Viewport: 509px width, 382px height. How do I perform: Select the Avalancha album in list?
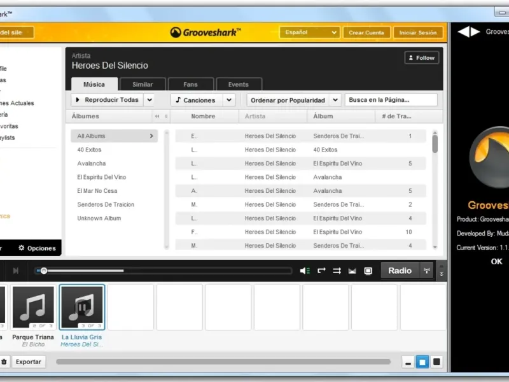coord(92,164)
